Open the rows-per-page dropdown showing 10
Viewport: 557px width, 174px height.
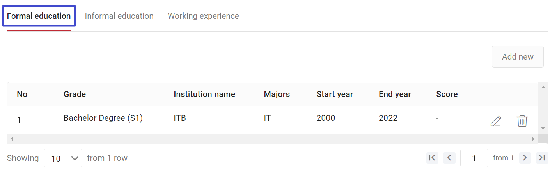coord(63,158)
